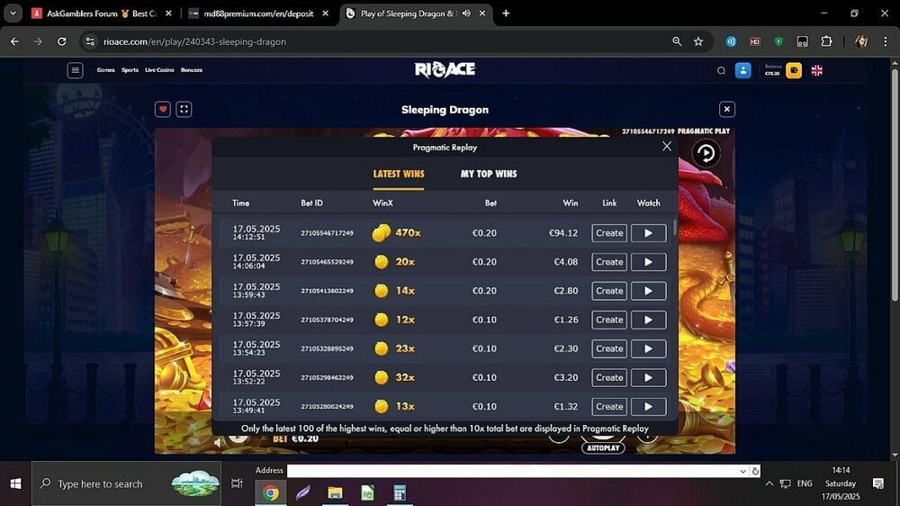Create link for the 13x win
The height and width of the screenshot is (506, 900).
click(x=609, y=407)
